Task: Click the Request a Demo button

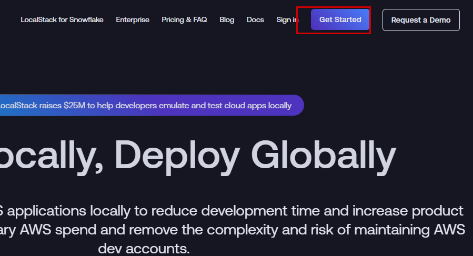Action: [x=421, y=20]
